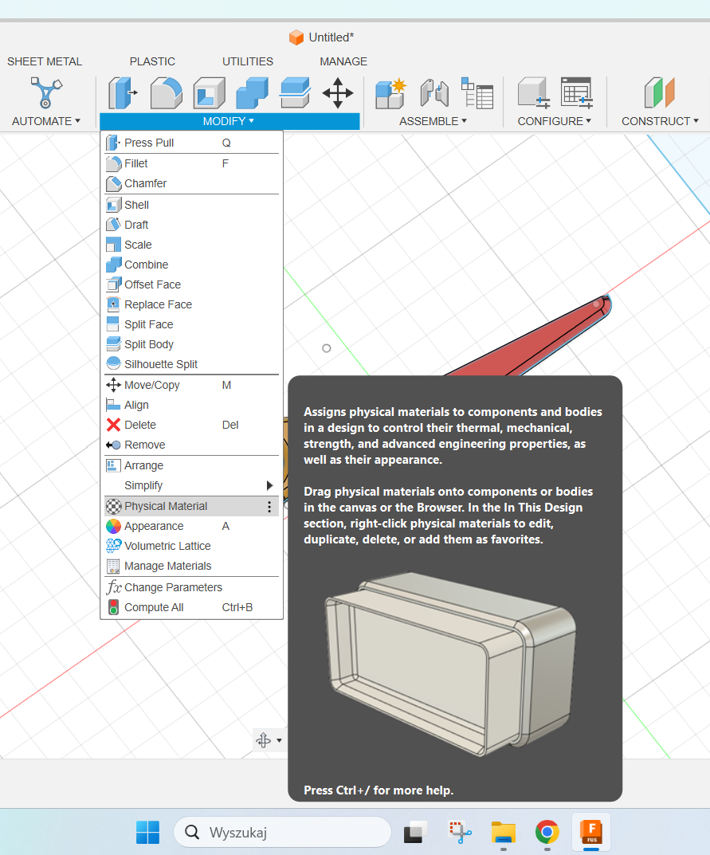Image resolution: width=710 pixels, height=855 pixels.
Task: Click the Wyszukaj taskbar search box
Action: 282,832
